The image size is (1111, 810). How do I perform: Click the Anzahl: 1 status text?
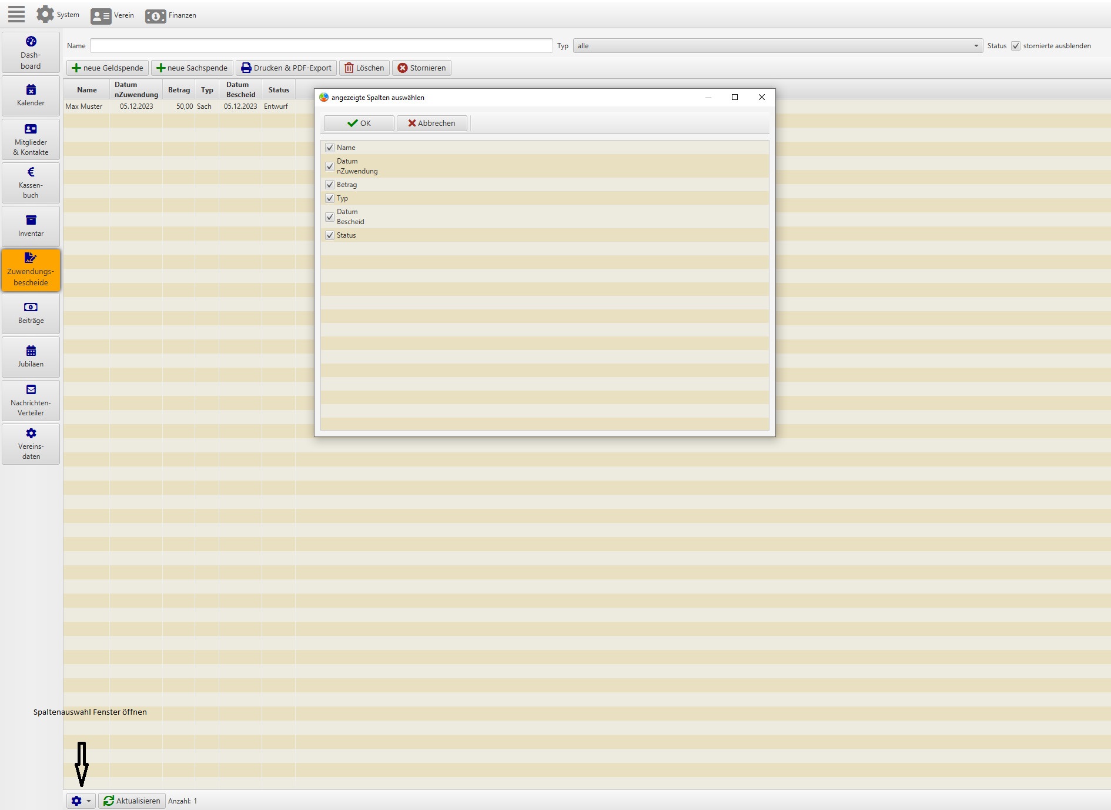182,801
